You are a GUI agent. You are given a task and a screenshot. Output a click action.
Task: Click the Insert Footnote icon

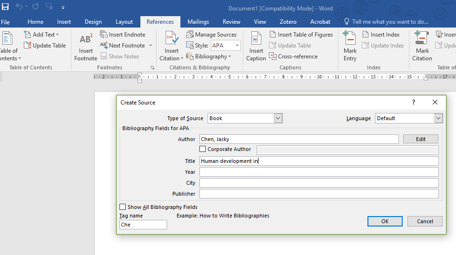point(86,40)
